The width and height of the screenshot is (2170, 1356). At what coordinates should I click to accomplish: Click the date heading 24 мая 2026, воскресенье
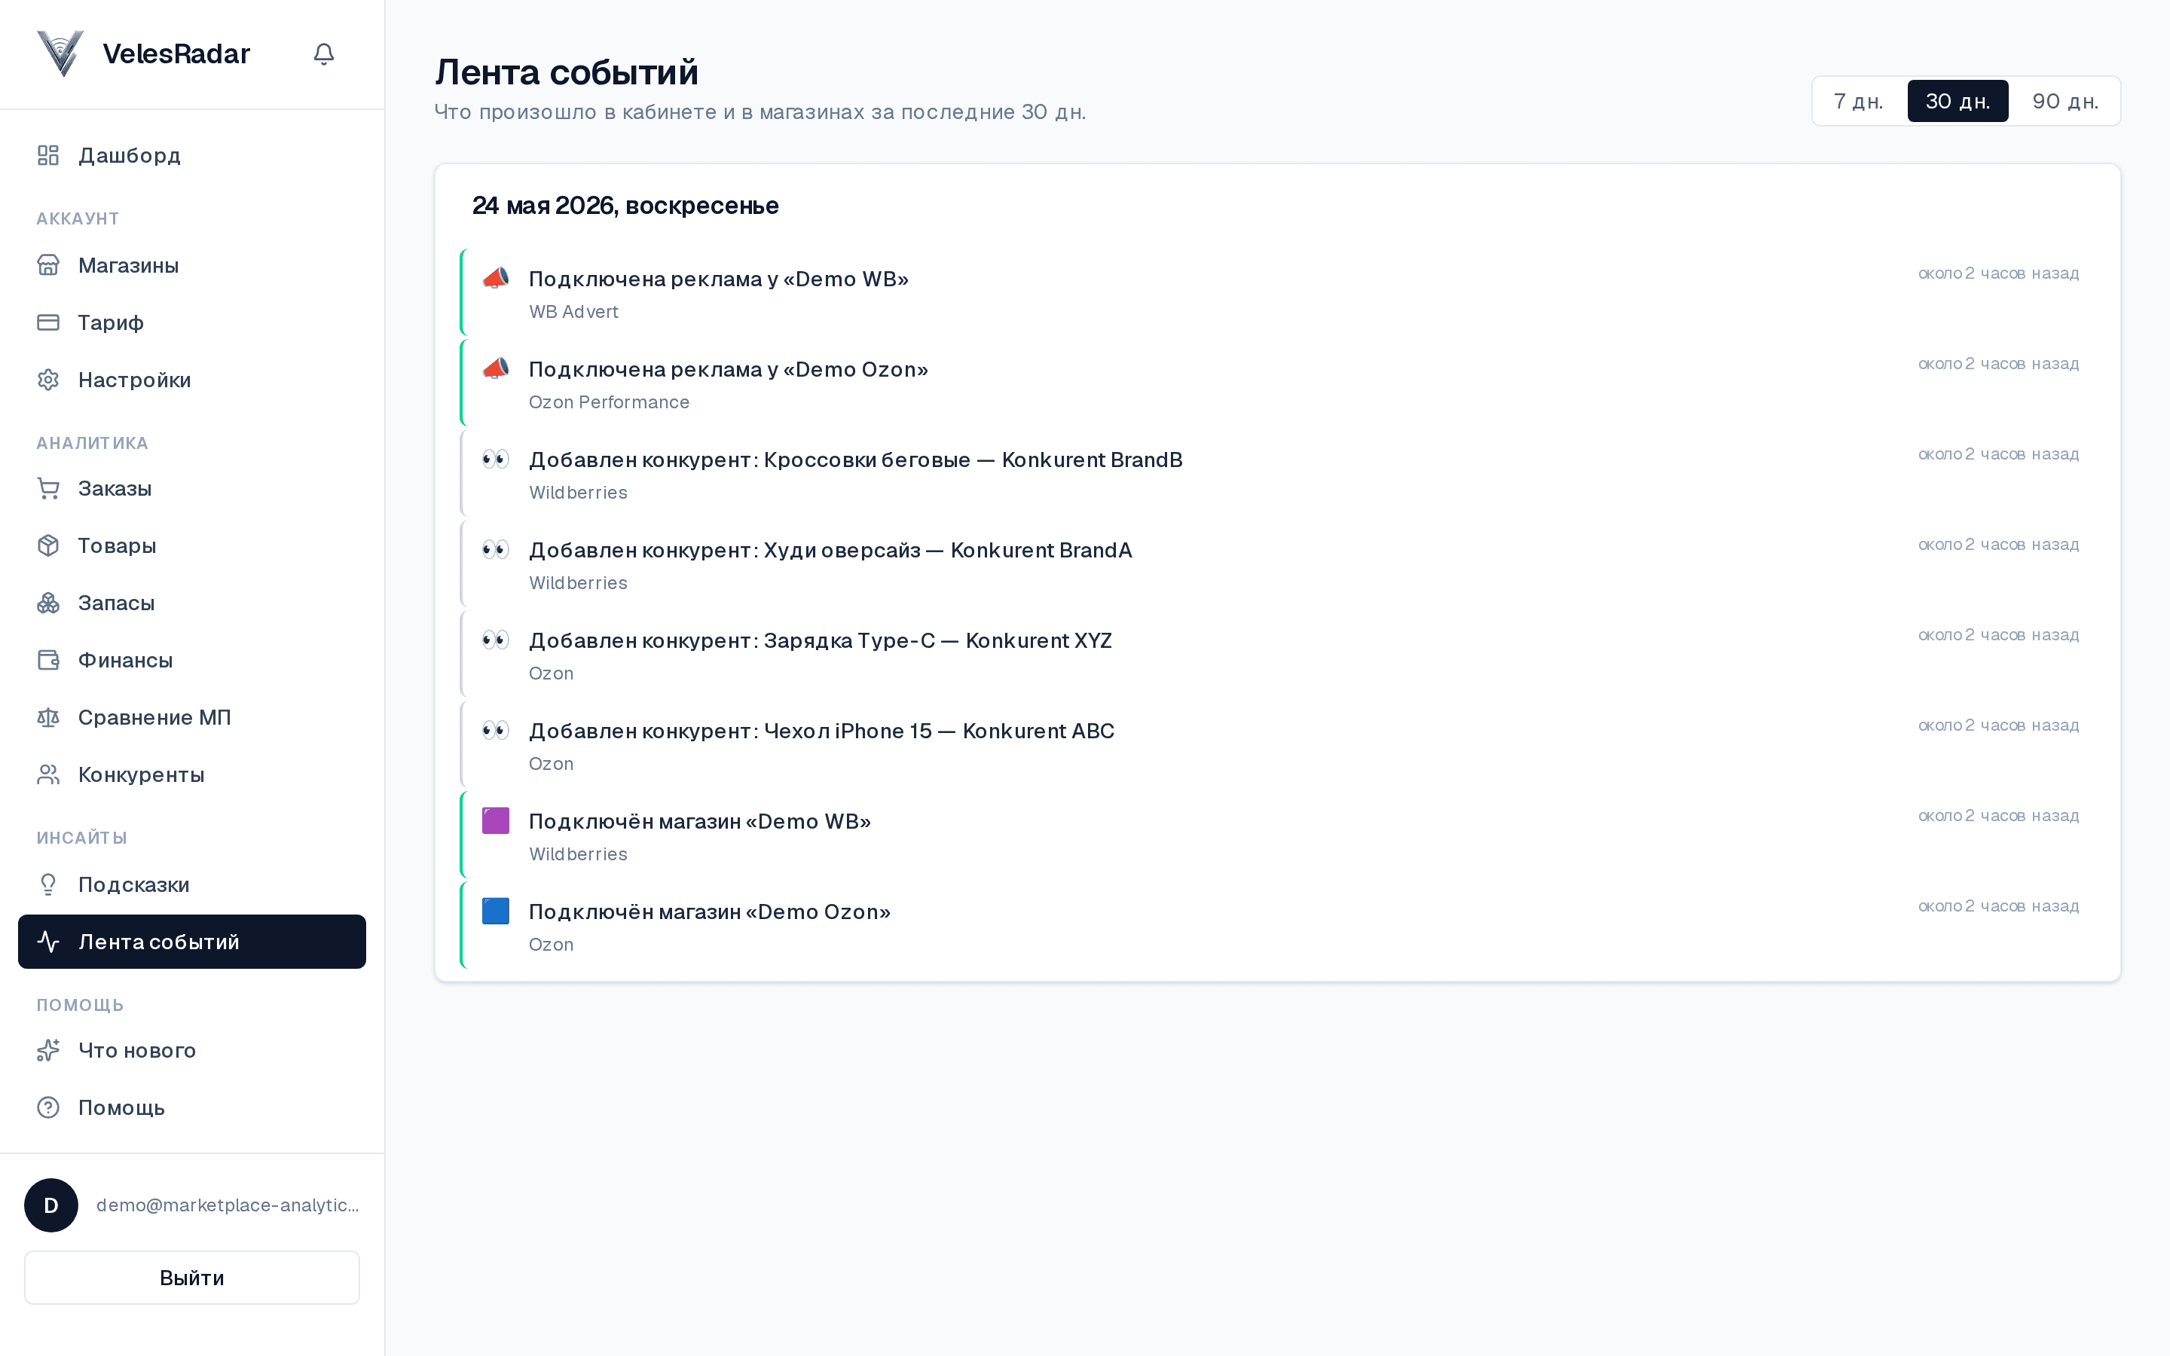click(x=625, y=206)
